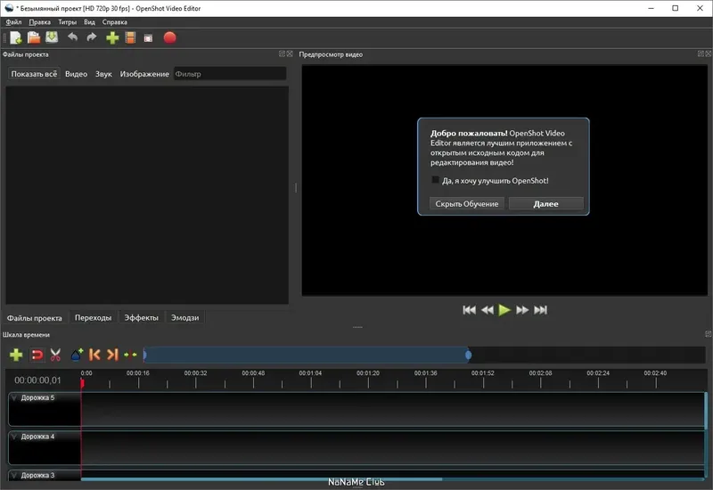
Task: Jump to the previous marker
Action: click(94, 355)
